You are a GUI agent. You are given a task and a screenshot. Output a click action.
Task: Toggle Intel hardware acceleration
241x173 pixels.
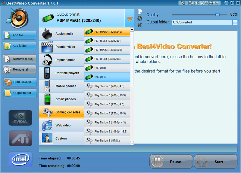point(20,159)
